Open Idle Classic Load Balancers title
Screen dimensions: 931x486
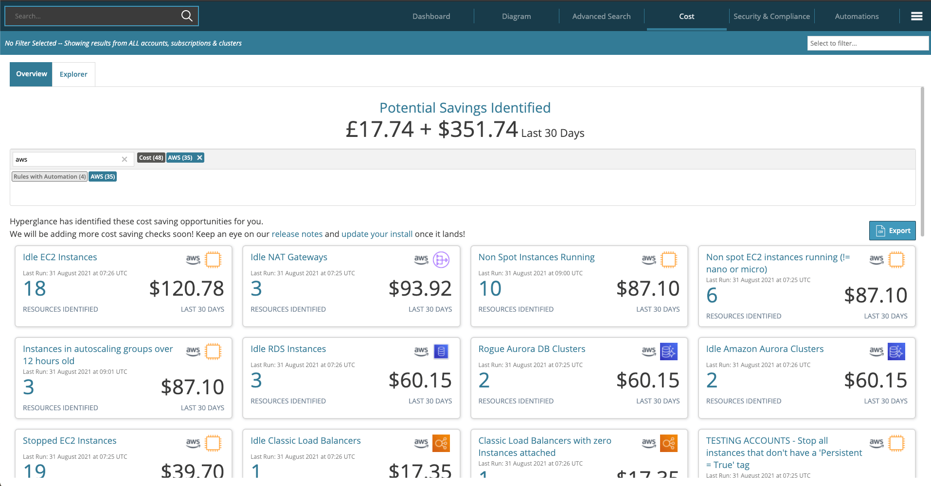pos(305,441)
